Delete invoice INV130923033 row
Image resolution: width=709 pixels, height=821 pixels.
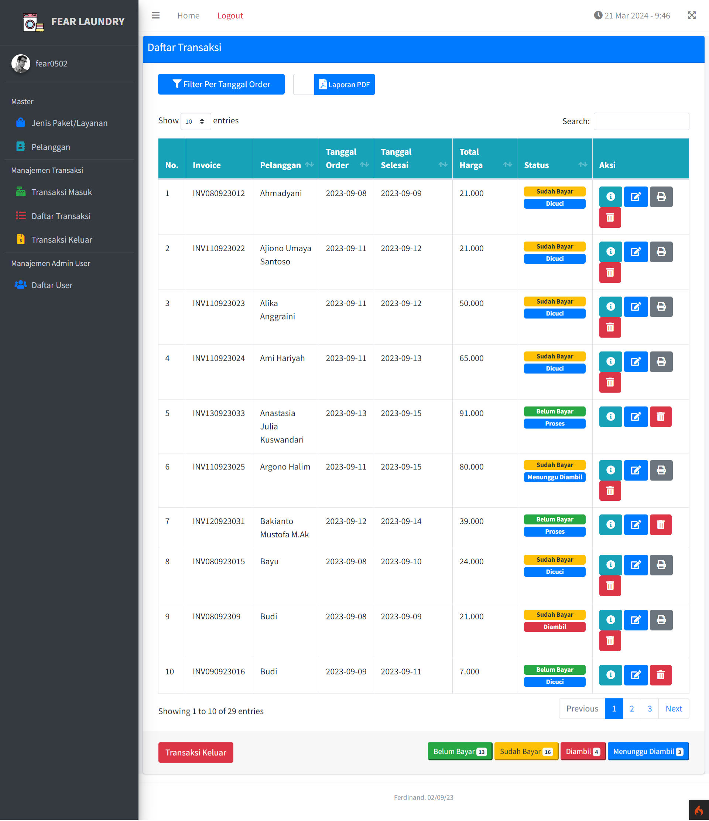click(661, 417)
